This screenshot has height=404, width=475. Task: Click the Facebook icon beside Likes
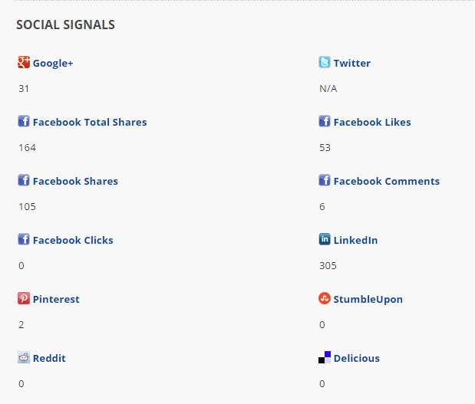click(325, 122)
